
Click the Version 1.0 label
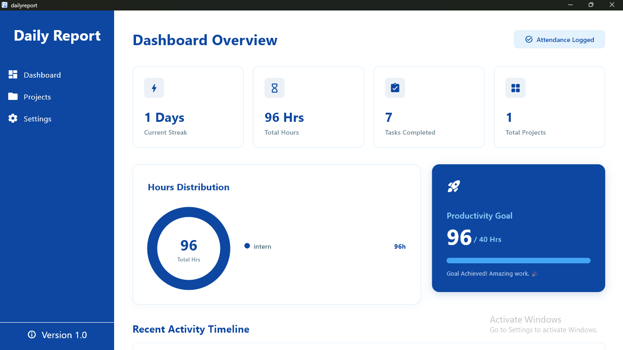point(64,335)
